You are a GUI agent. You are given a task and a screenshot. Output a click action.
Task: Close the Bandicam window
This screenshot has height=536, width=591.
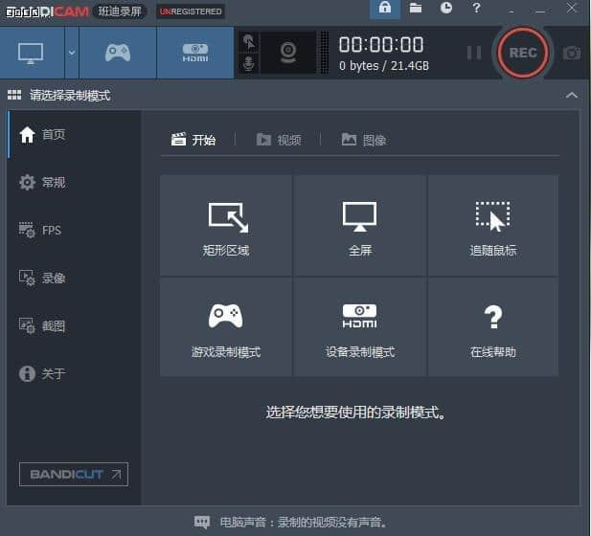click(x=572, y=8)
